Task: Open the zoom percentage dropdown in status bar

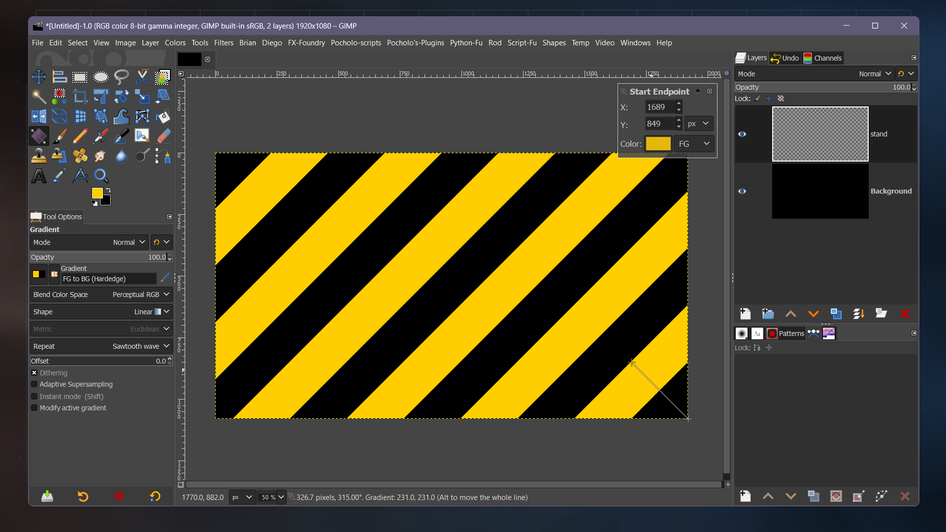Action: 281,498
